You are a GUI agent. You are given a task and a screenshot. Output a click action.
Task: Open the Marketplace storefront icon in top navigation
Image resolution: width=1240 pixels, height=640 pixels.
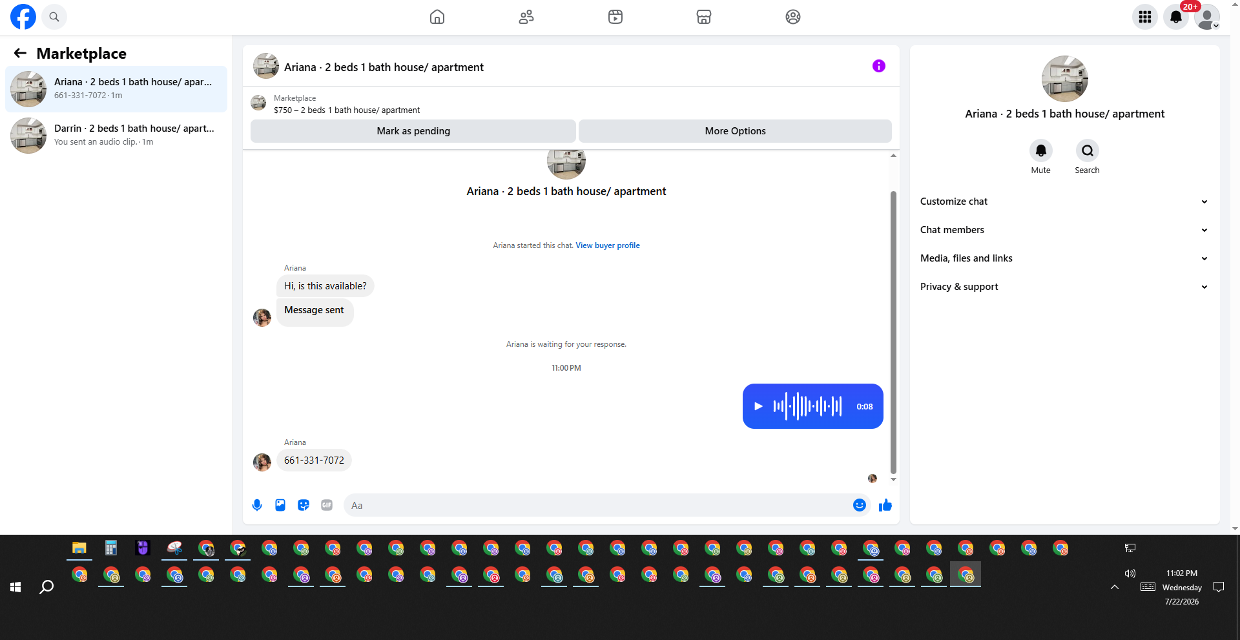coord(704,17)
